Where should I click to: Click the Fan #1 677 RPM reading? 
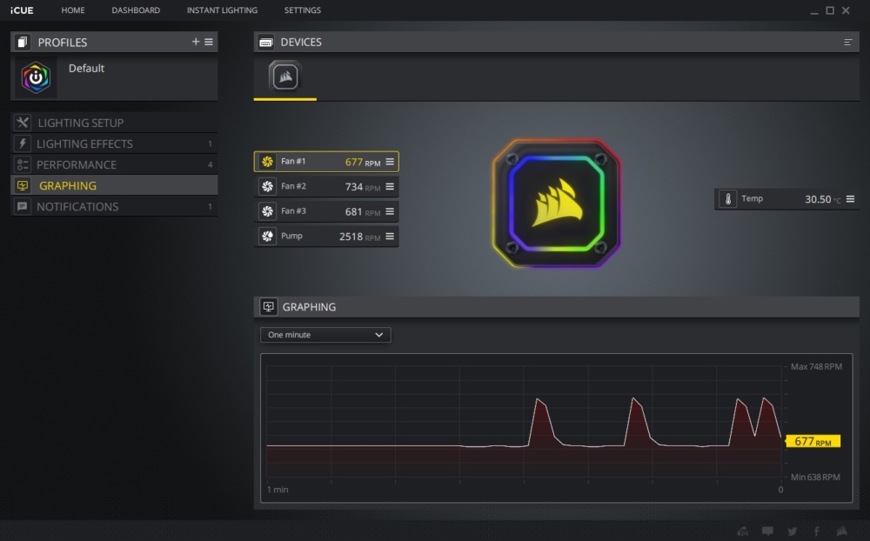point(363,162)
